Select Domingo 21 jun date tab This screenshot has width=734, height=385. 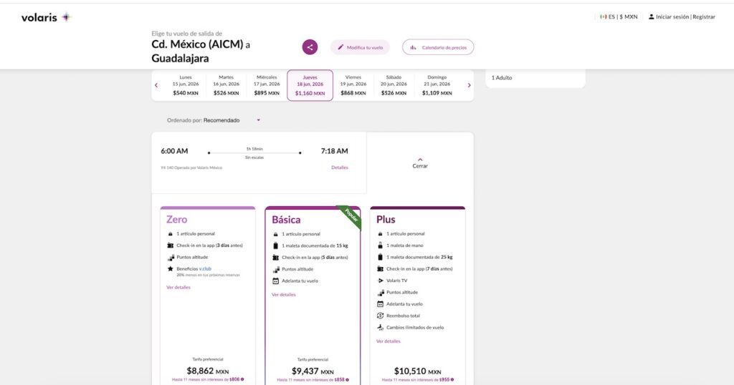(437, 85)
